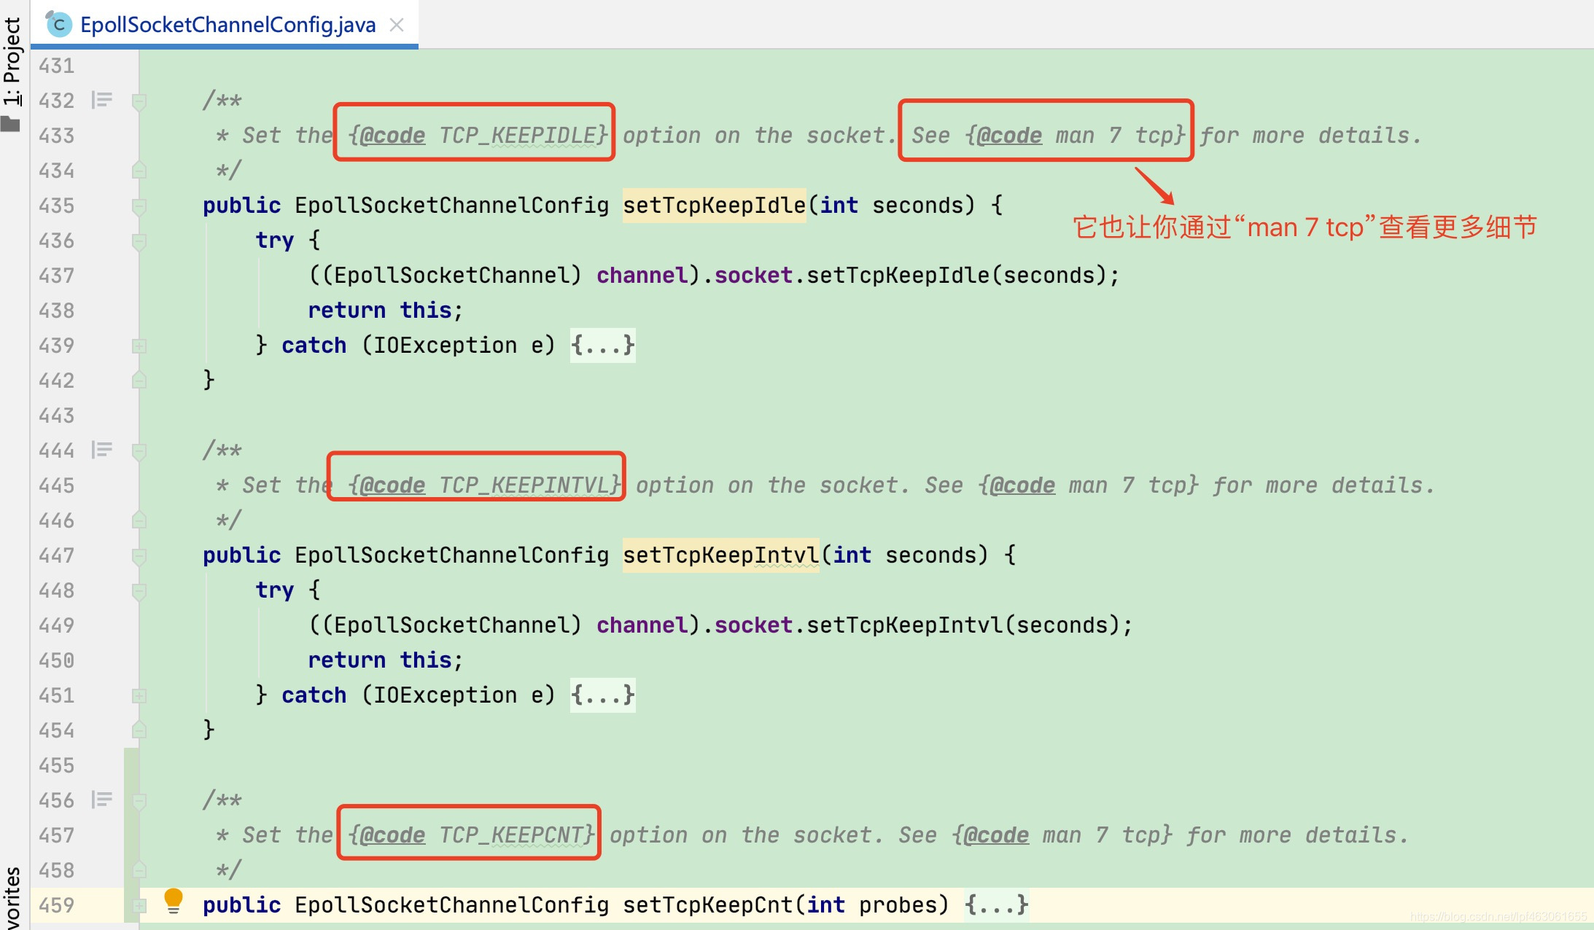This screenshot has height=930, width=1594.
Task: Open the Favorites tool window
Action: (x=12, y=898)
